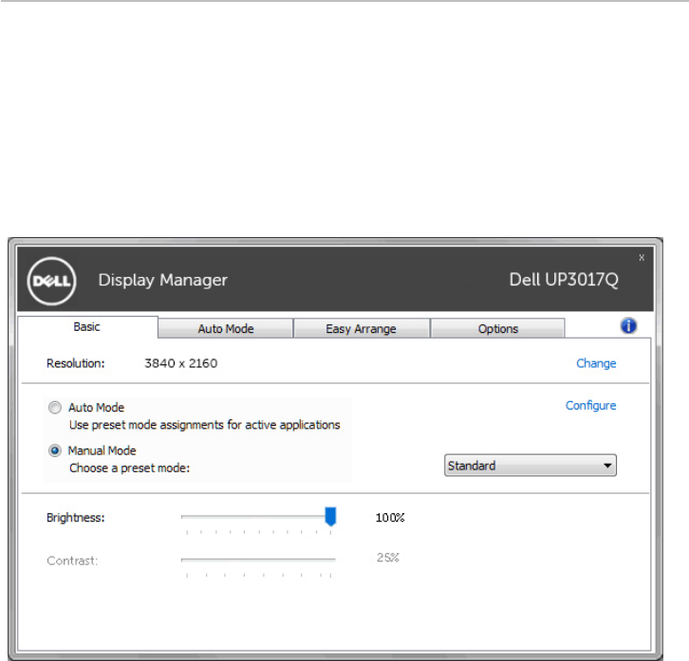The height and width of the screenshot is (661, 689).
Task: Open the Options tab
Action: pos(498,329)
